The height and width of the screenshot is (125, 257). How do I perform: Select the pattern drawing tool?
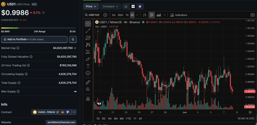coord(88,45)
